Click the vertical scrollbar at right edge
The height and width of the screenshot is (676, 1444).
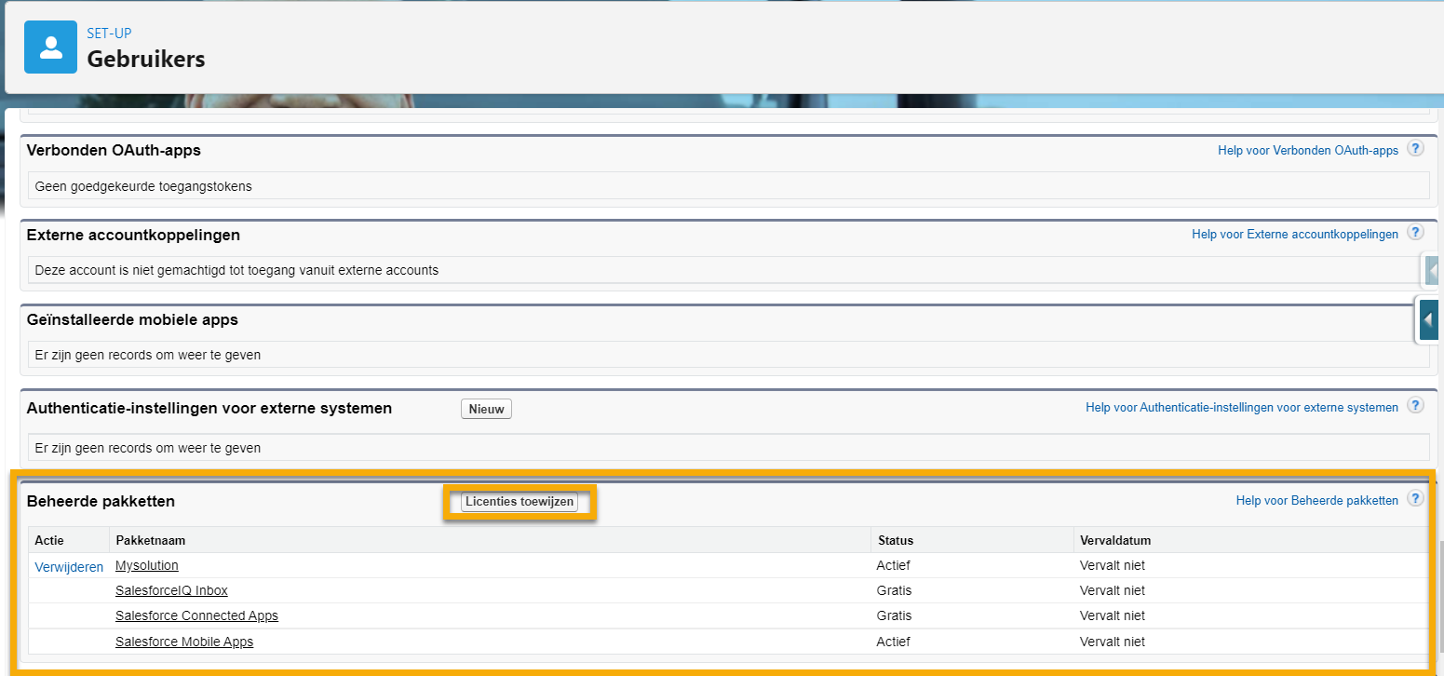pyautogui.click(x=1440, y=596)
